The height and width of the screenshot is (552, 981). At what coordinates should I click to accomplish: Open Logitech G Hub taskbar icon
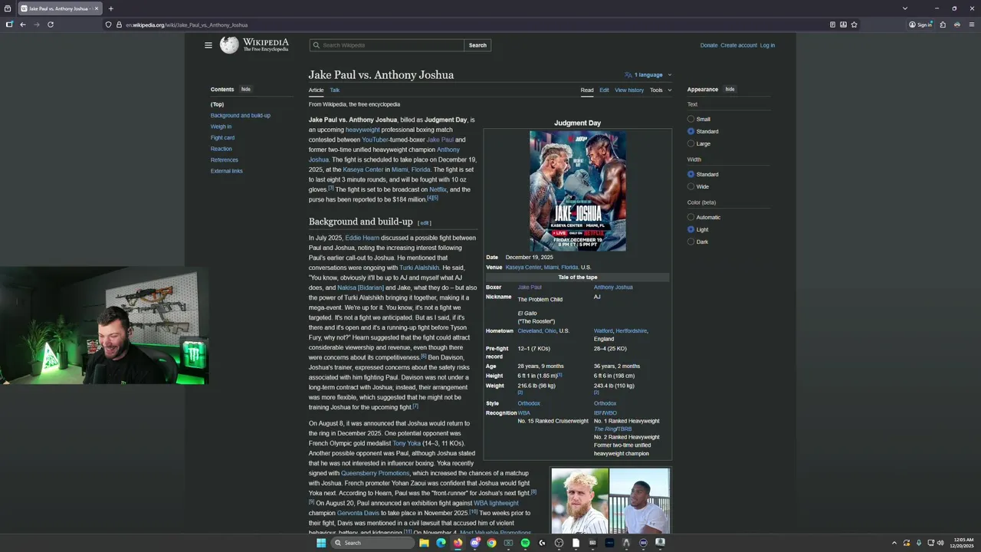click(x=542, y=543)
